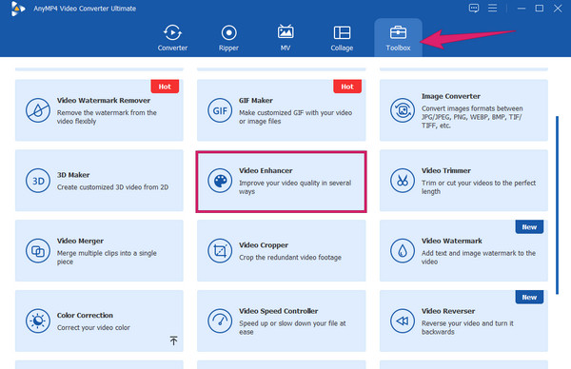Click 'Color Correction' title text
The image size is (571, 369).
(x=85, y=316)
